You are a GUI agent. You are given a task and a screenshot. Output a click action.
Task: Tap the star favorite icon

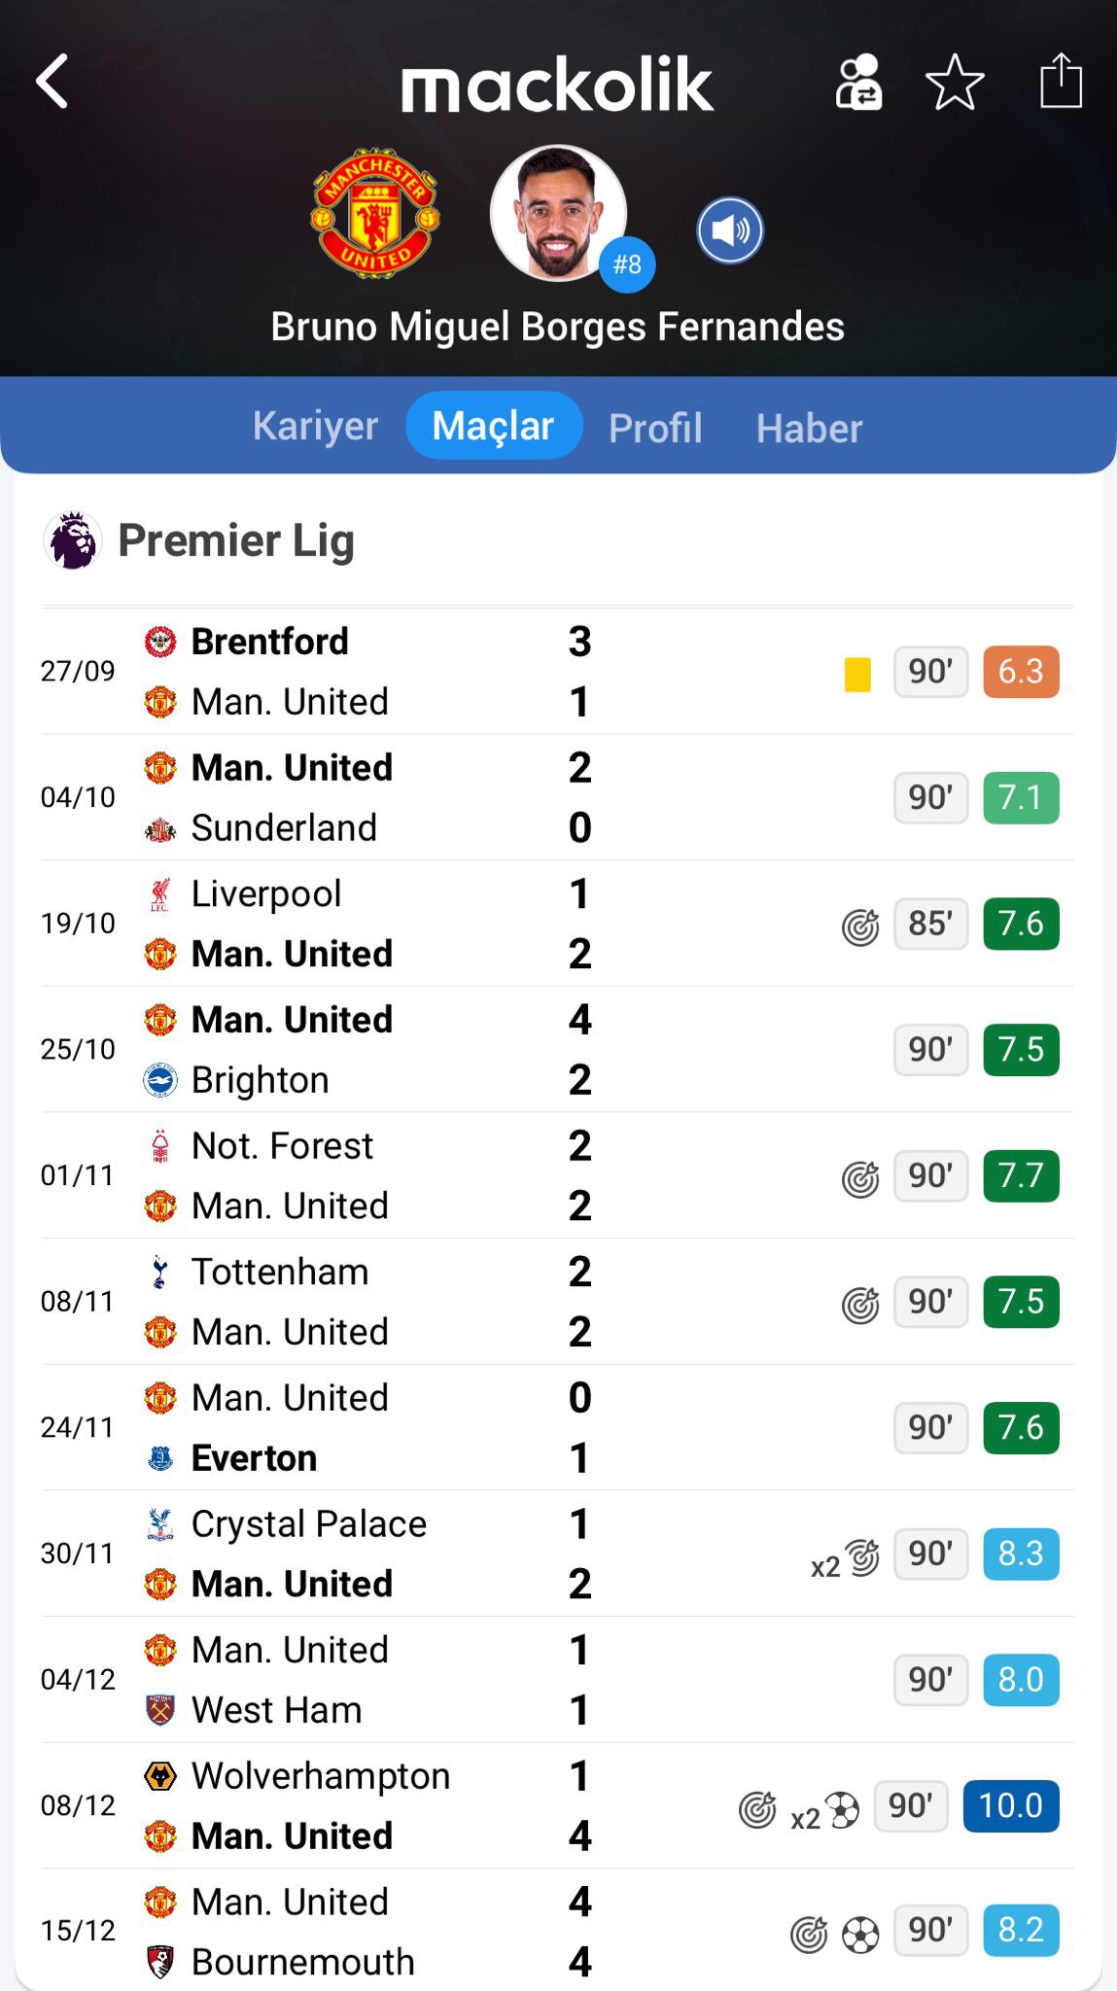[x=955, y=82]
